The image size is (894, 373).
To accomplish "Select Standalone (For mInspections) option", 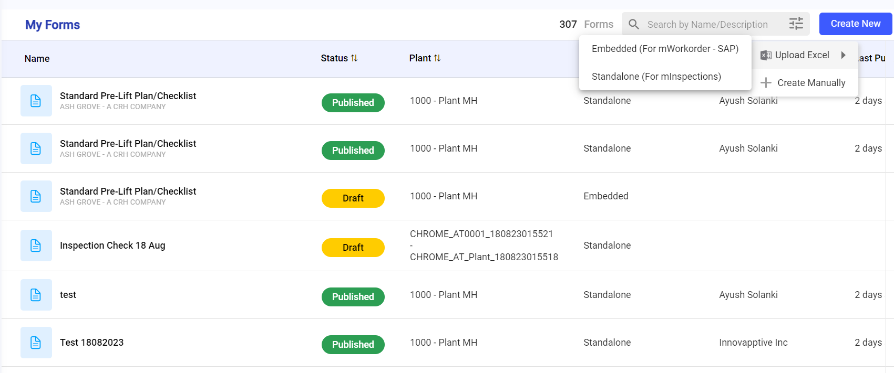I will tap(656, 77).
